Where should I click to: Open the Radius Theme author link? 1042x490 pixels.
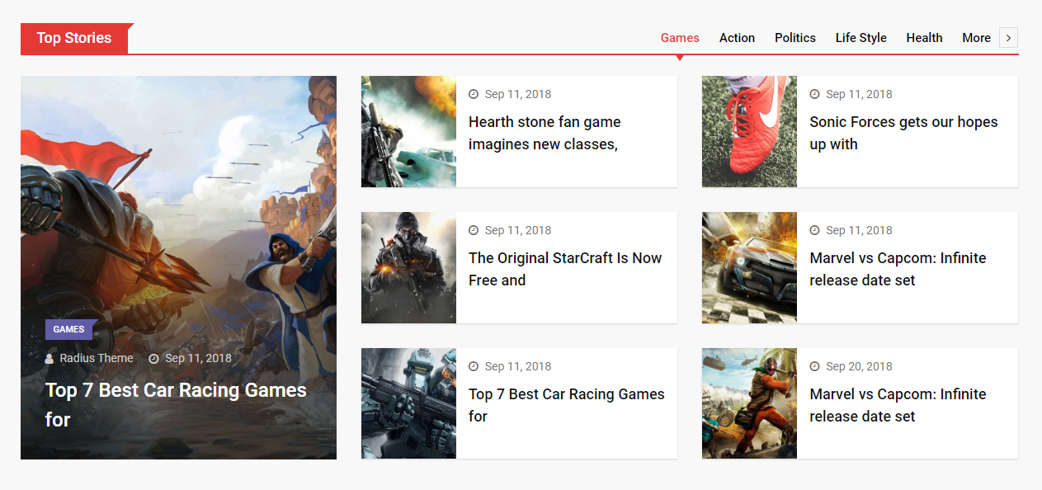click(97, 358)
